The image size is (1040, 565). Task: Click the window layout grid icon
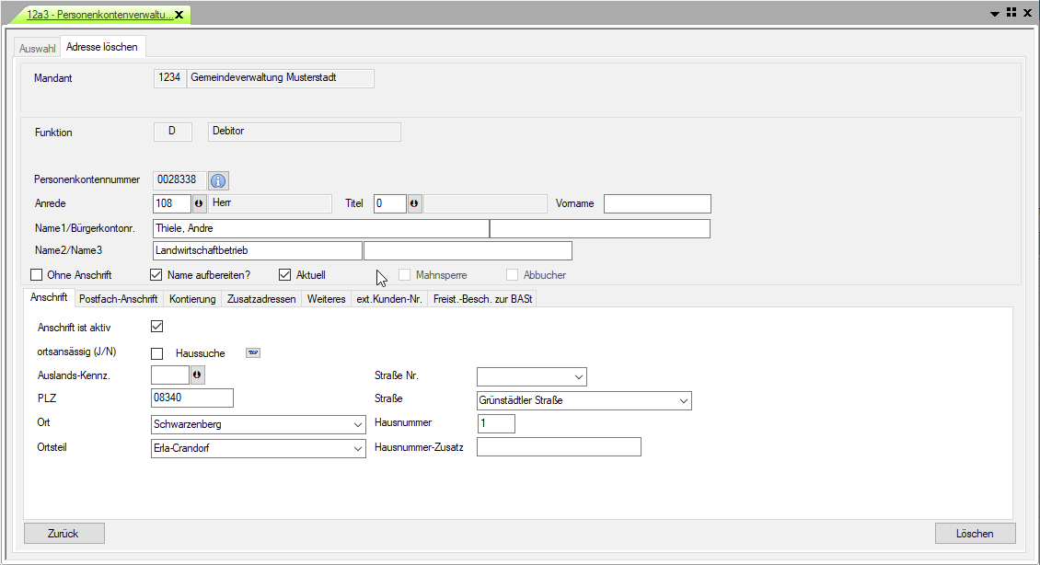(1011, 13)
